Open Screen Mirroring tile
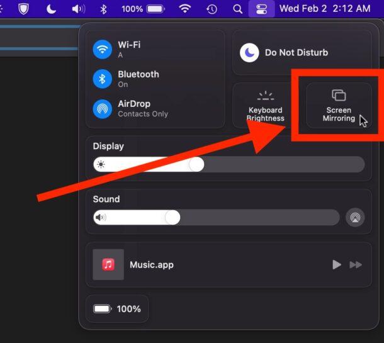 pos(339,106)
